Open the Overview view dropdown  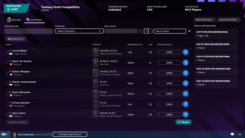16,39
